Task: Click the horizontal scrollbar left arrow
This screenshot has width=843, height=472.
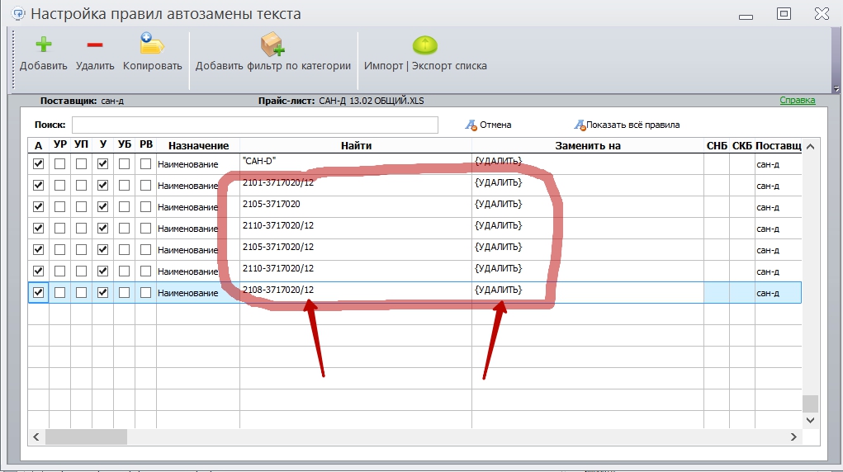Action: (36, 437)
